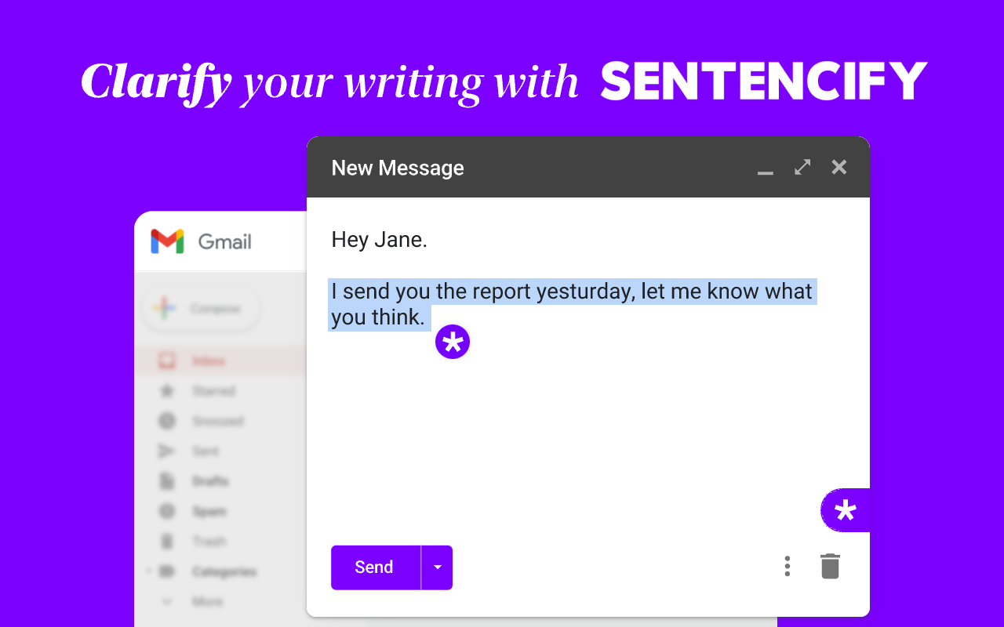This screenshot has width=1004, height=627.
Task: Click the 'Hey Jane.' line in message body
Action: 380,239
